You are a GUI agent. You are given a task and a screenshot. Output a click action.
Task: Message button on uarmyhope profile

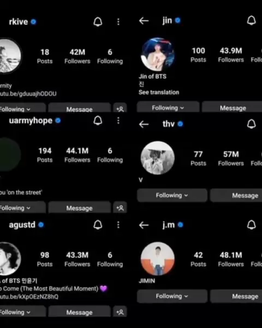coord(79,208)
